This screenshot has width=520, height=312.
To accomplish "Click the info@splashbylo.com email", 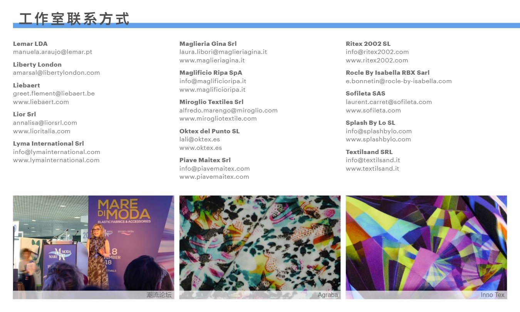I will click(379, 131).
